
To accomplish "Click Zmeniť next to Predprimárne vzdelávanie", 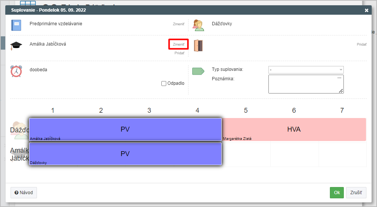I will pyautogui.click(x=178, y=24).
